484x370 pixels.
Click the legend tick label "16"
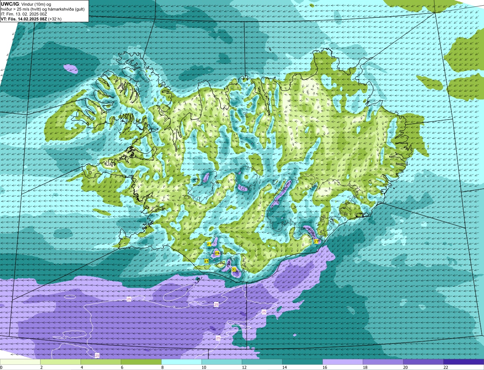[325, 367]
